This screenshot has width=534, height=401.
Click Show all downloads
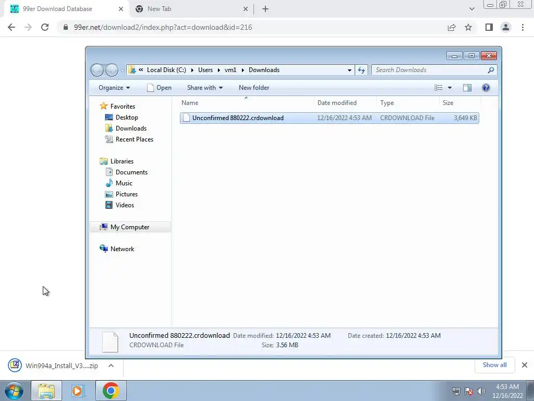pyautogui.click(x=494, y=365)
